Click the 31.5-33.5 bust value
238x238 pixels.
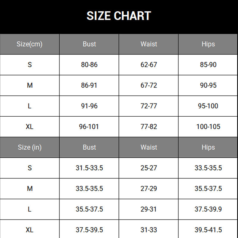(89, 168)
